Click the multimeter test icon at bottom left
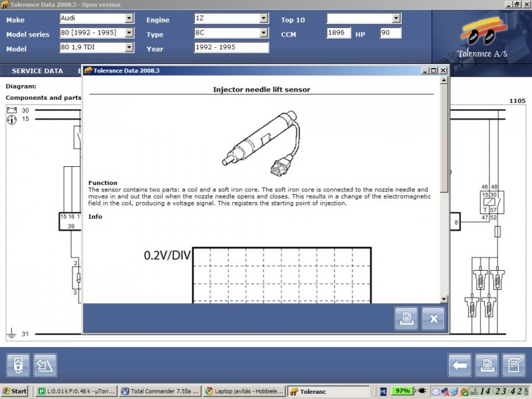 tap(18, 365)
